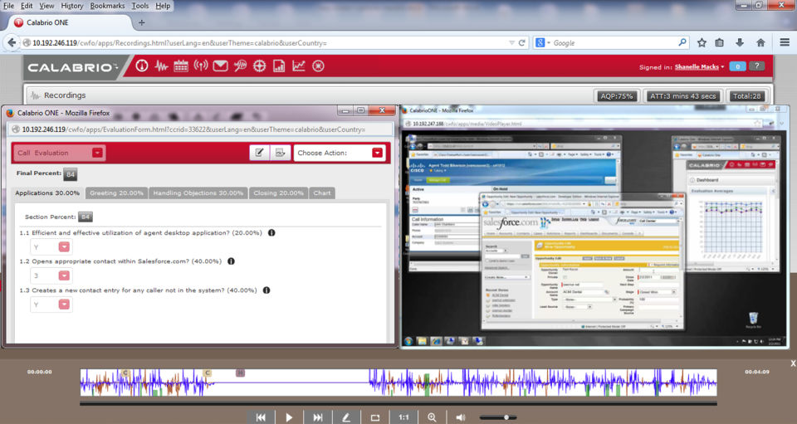Adjust the volume slider knob

pos(506,417)
